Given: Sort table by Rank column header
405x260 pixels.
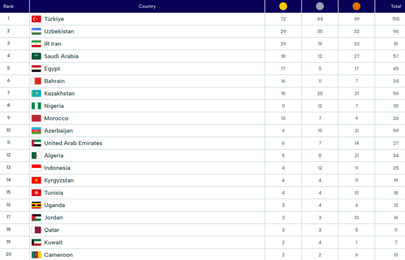Looking at the screenshot, I should click(x=9, y=6).
